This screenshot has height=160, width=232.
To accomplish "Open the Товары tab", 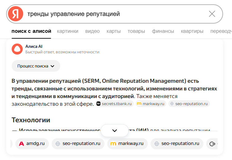I will pyautogui.click(x=136, y=31).
